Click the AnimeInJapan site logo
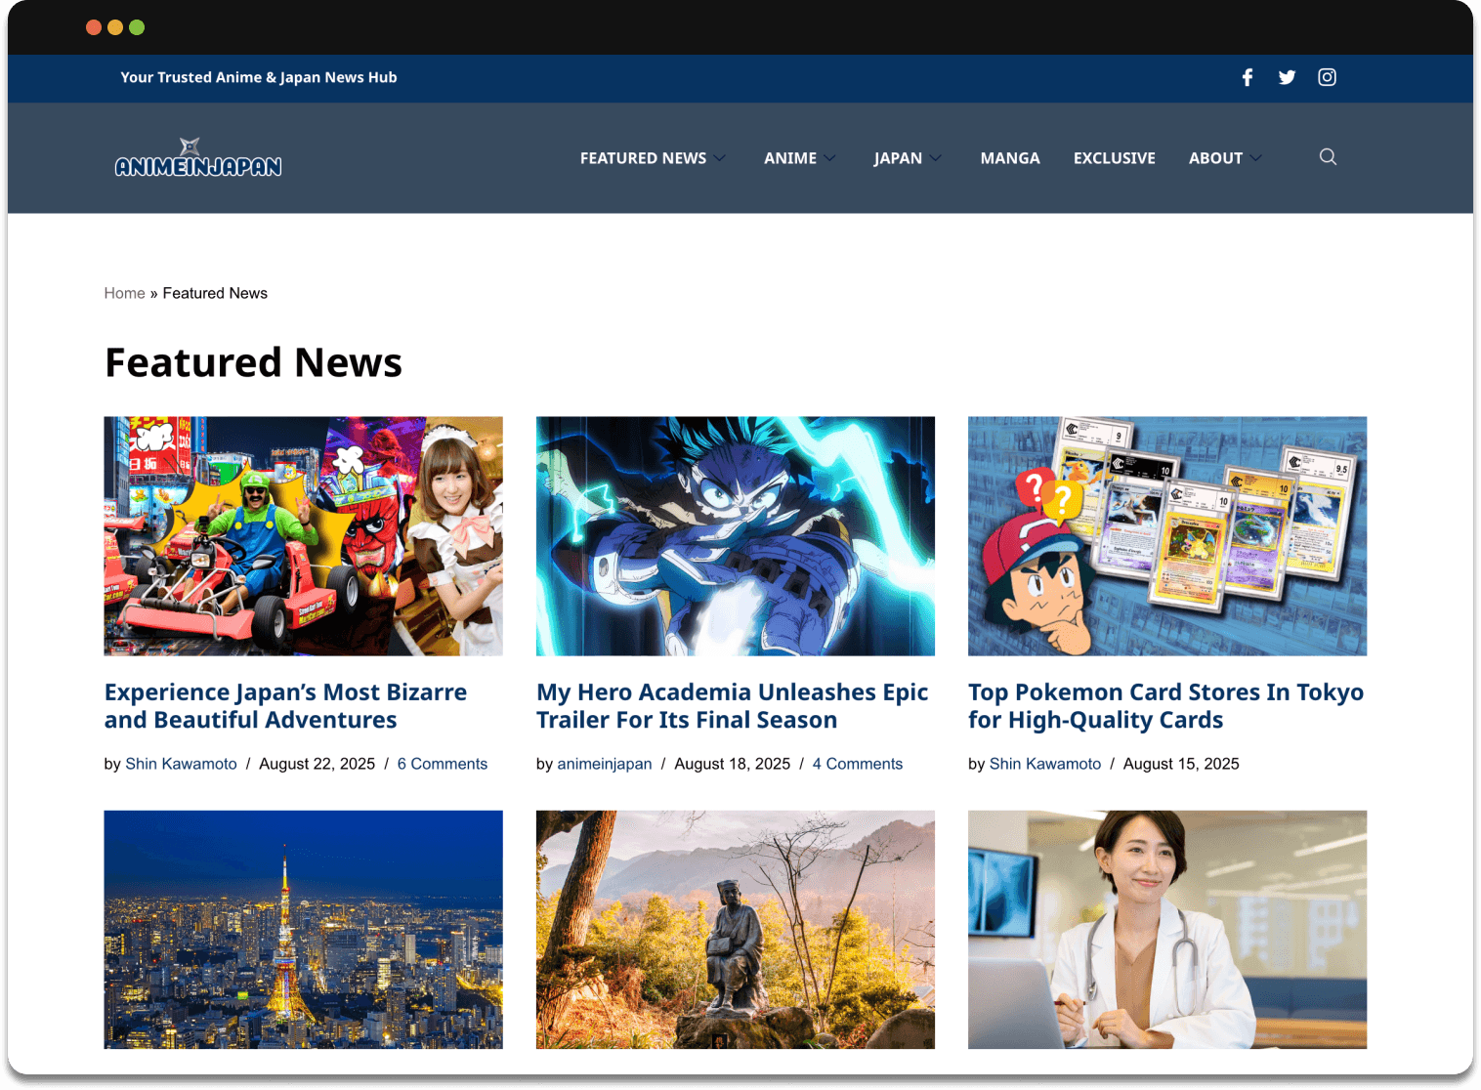 [x=198, y=158]
